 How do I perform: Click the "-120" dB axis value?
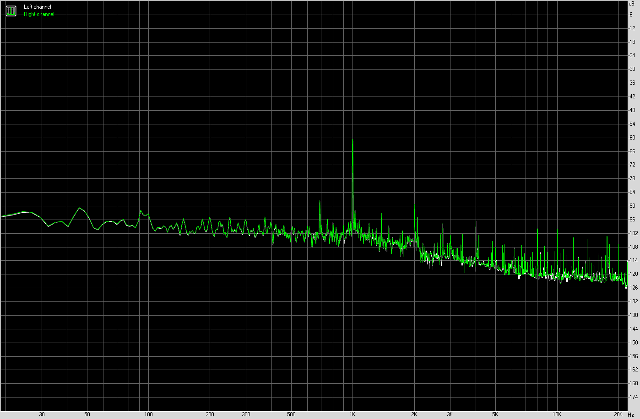(633, 274)
